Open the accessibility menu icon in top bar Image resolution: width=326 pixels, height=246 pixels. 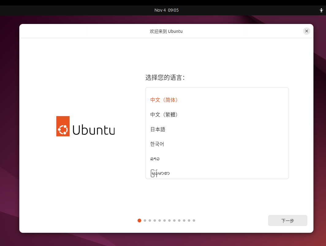321,10
